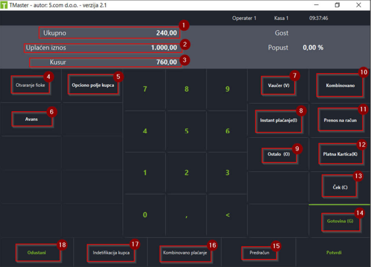Open the Predračun option
This screenshot has width=371, height=267.
pyautogui.click(x=259, y=252)
